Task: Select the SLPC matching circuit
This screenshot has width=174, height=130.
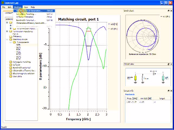Action: [x=18, y=47]
